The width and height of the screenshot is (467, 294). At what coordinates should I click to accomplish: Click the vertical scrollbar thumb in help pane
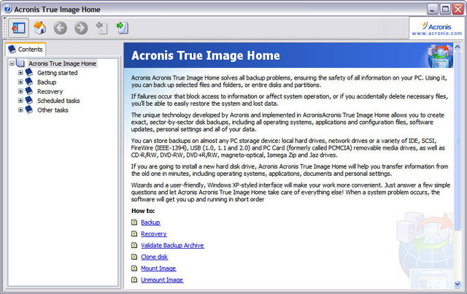point(458,140)
